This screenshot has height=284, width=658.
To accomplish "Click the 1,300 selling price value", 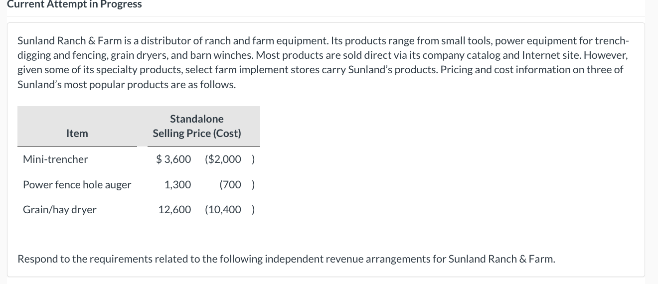I will pyautogui.click(x=177, y=185).
